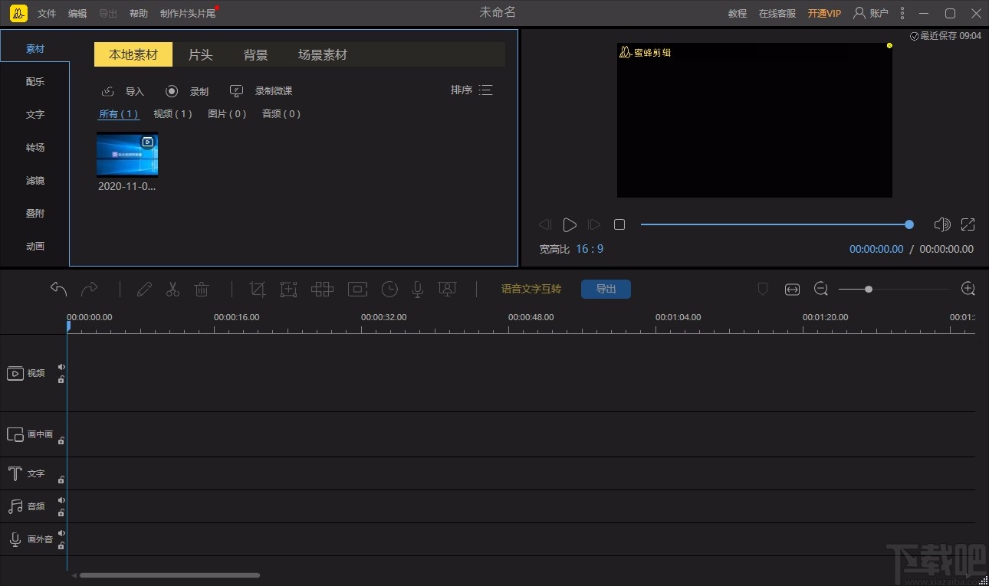Click the blue 导出 export button
Screen dimensions: 989x586
pyautogui.click(x=606, y=289)
